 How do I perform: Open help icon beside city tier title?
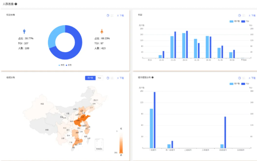[153, 77]
